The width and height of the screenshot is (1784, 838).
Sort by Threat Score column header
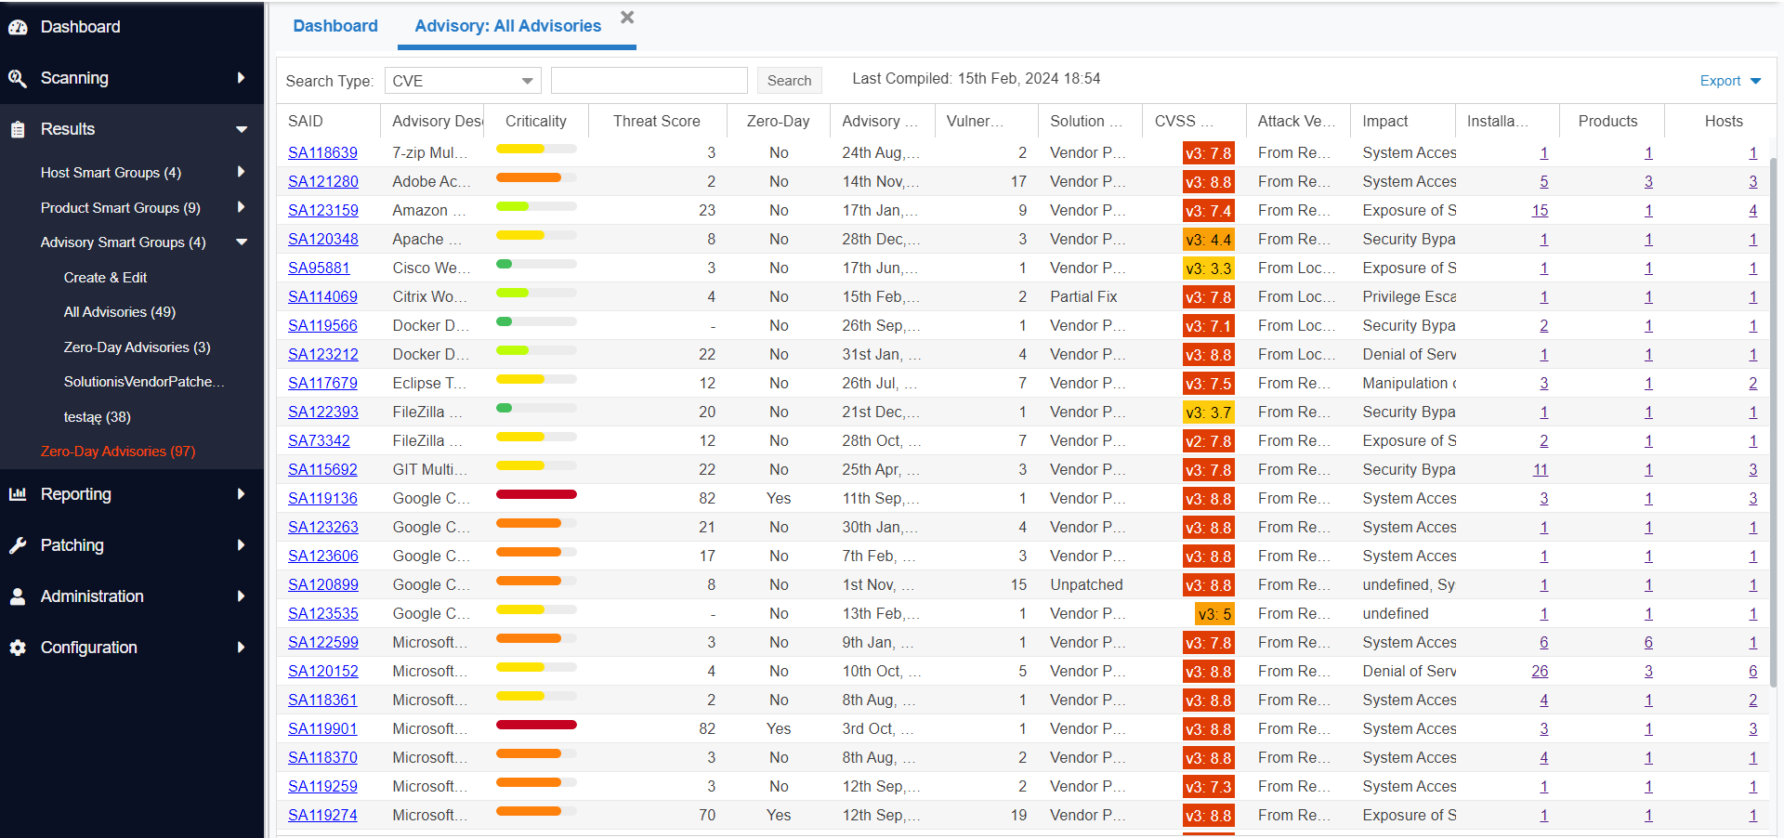656,121
